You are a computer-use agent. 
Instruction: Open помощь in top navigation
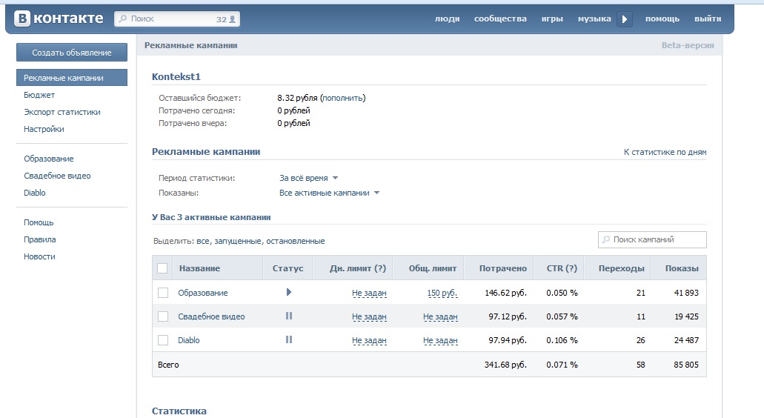(662, 19)
